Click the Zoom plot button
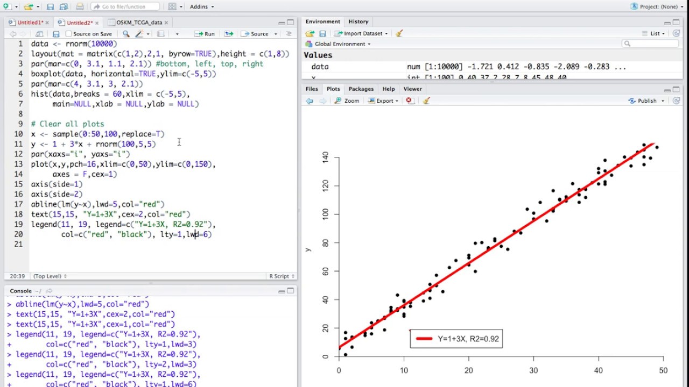This screenshot has height=387, width=689. pos(347,101)
